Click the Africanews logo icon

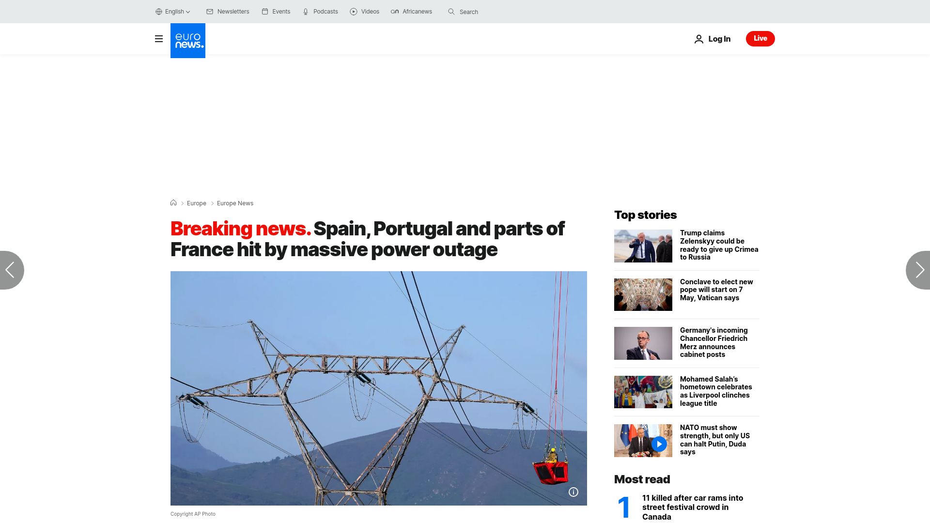tap(395, 12)
